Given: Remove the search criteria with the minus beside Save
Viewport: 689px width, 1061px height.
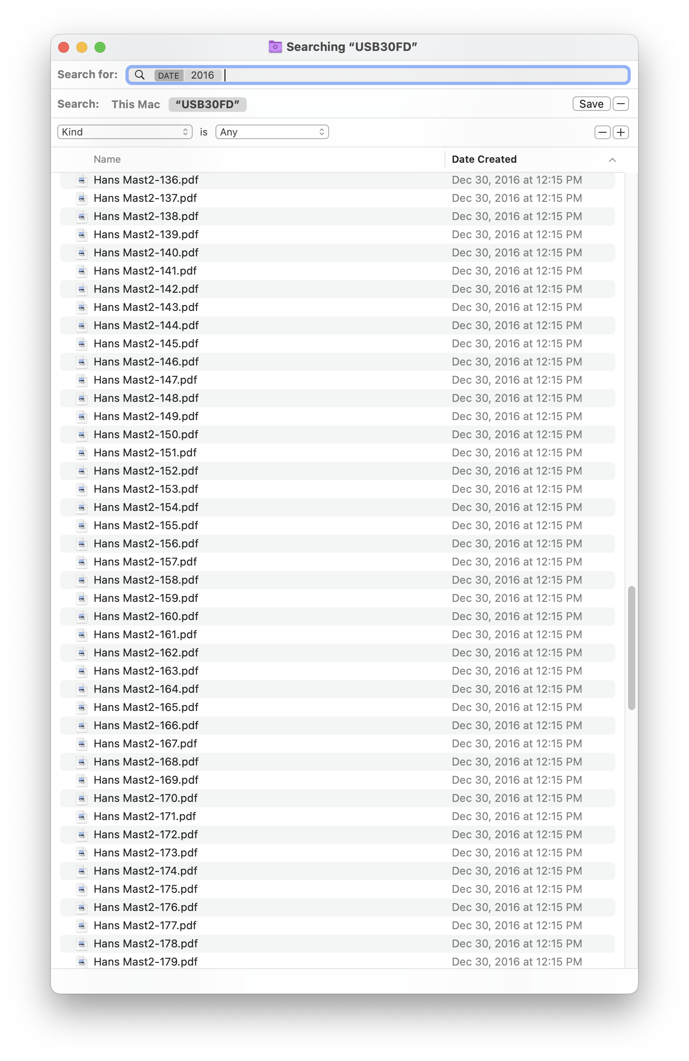Looking at the screenshot, I should point(621,104).
